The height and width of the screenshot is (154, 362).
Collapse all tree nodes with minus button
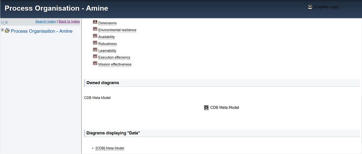pyautogui.click(x=2, y=22)
